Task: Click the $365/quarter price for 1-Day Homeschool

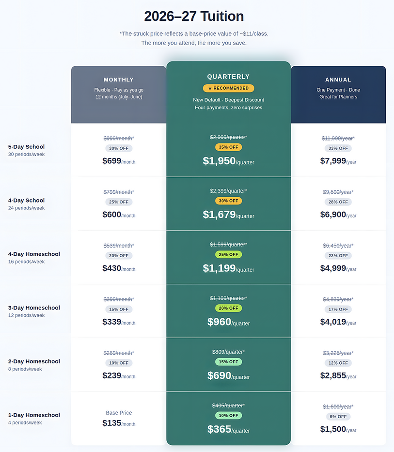Action: (x=228, y=430)
